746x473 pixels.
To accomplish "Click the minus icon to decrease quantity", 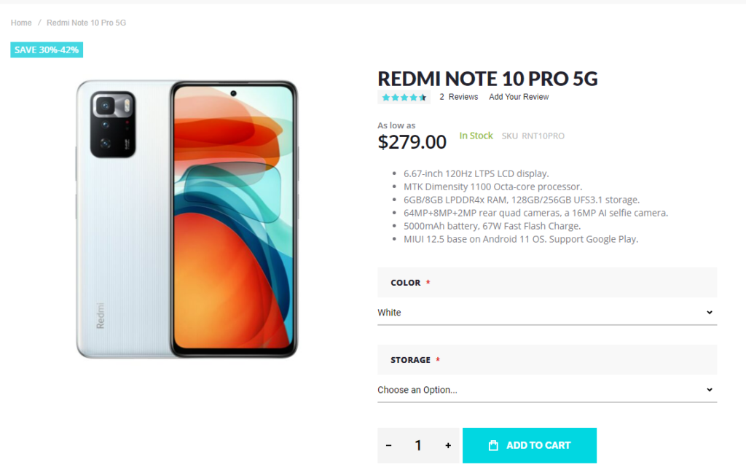I will (x=390, y=445).
